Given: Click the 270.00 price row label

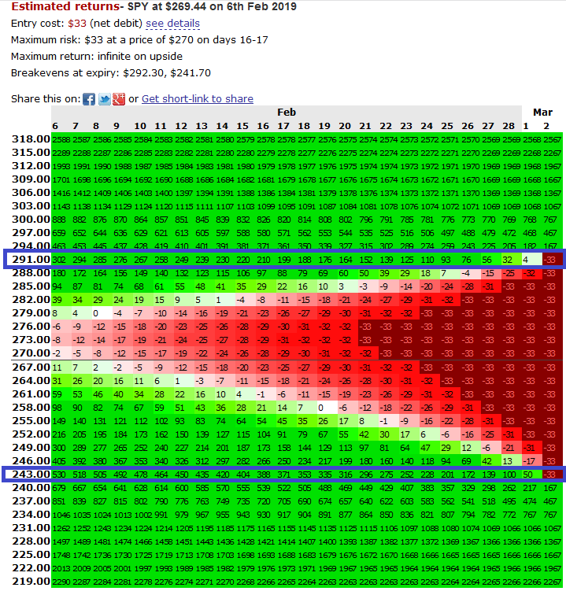Looking at the screenshot, I should 31,353.
